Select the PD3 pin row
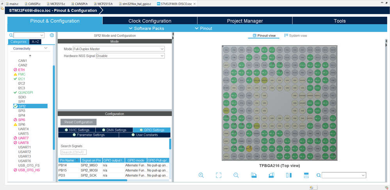Image resolution: width=390 pixels, height=190 pixels. pyautogui.click(x=114, y=176)
